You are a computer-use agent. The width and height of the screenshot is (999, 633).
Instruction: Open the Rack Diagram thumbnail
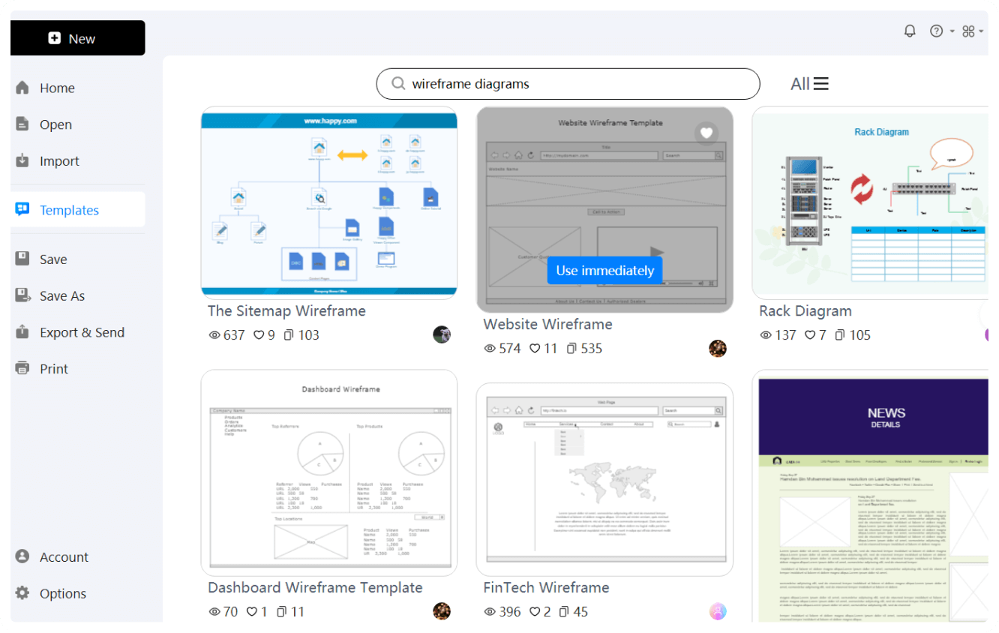(x=870, y=203)
